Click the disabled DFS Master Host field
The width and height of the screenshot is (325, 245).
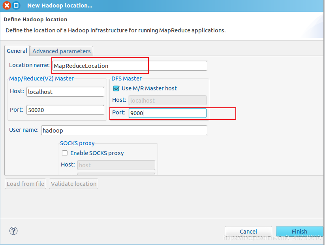167,101
